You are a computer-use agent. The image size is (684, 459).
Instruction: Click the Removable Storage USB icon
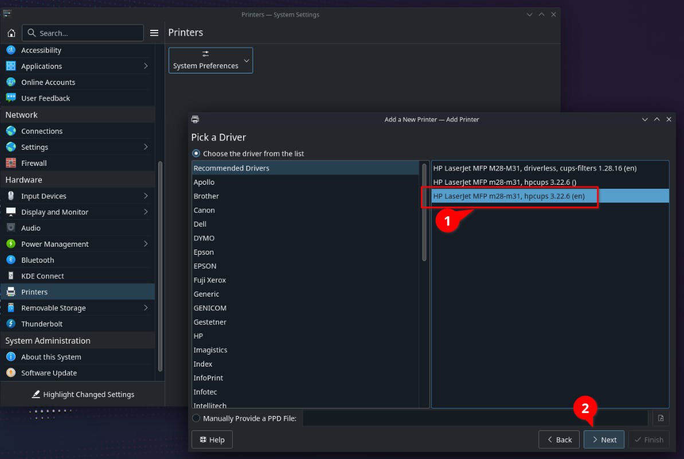11,308
